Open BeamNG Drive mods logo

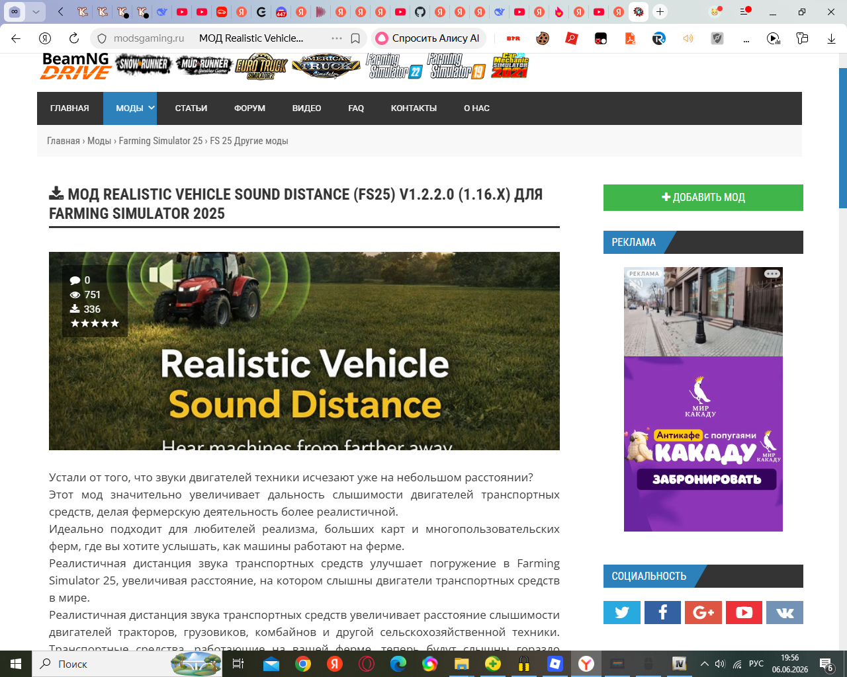pos(76,66)
